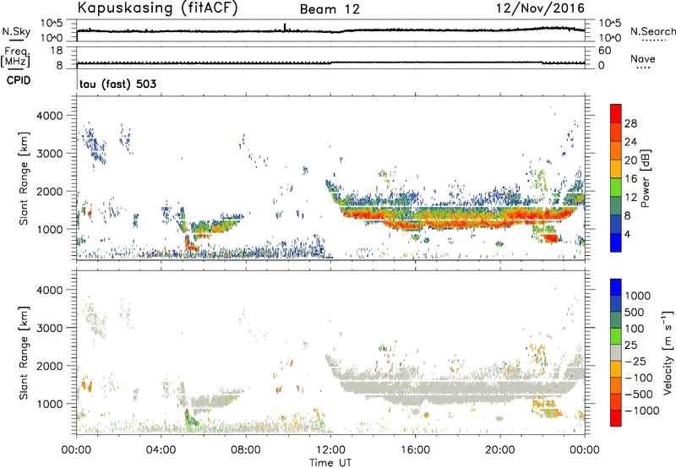Image resolution: width=676 pixels, height=468 pixels.
Task: Click the 16:00 time tick label
Action: pyautogui.click(x=415, y=450)
